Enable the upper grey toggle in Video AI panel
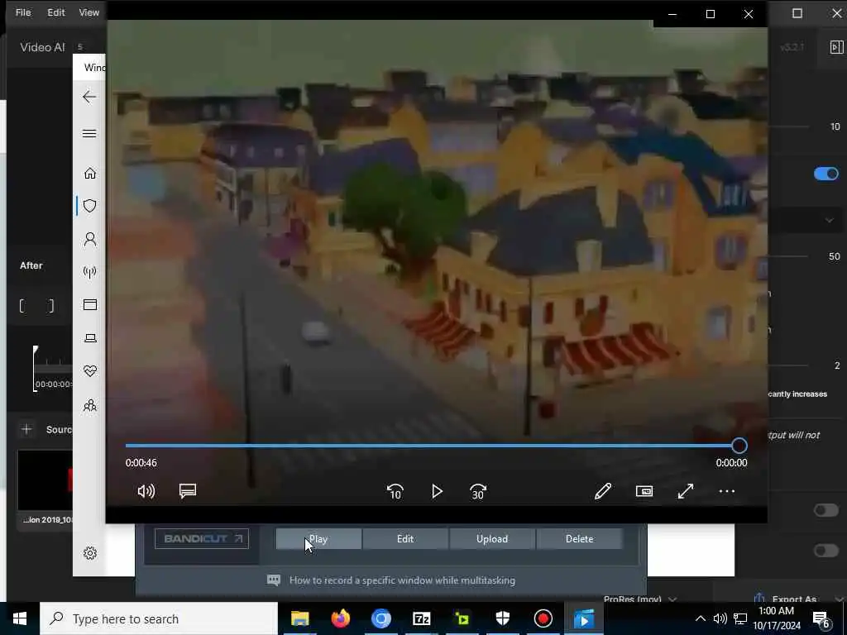Image resolution: width=847 pixels, height=635 pixels. point(826,509)
